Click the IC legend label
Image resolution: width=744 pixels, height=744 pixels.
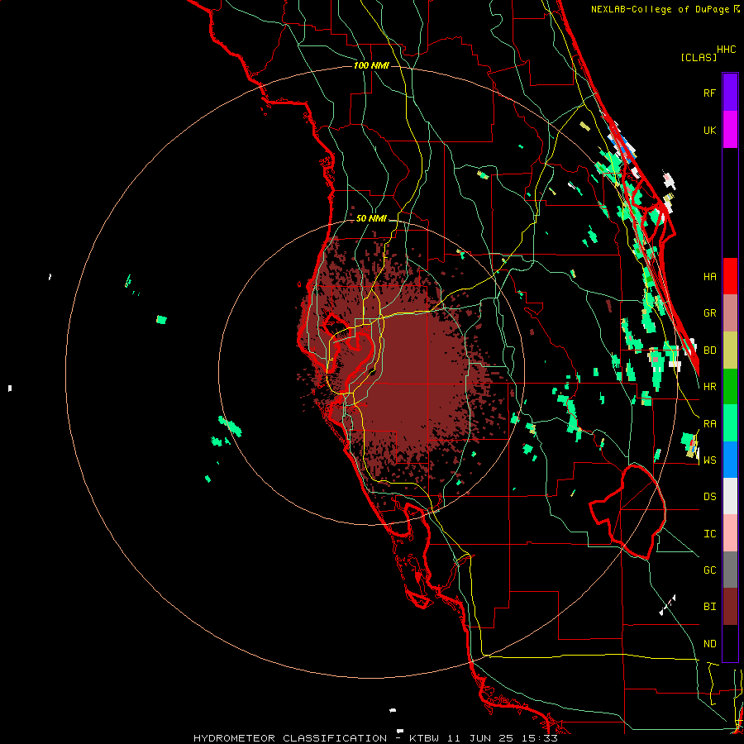[x=709, y=534]
